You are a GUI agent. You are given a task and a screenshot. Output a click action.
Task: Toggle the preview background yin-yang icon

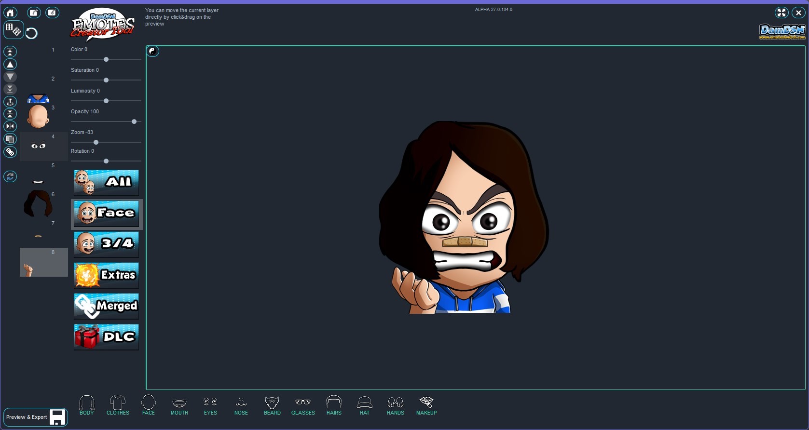coord(152,51)
